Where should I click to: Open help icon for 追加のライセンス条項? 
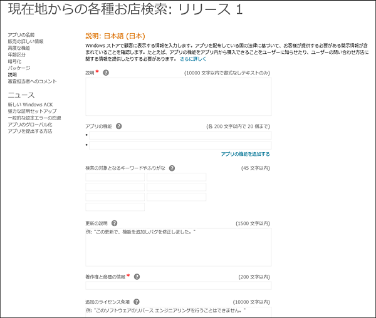136,302
